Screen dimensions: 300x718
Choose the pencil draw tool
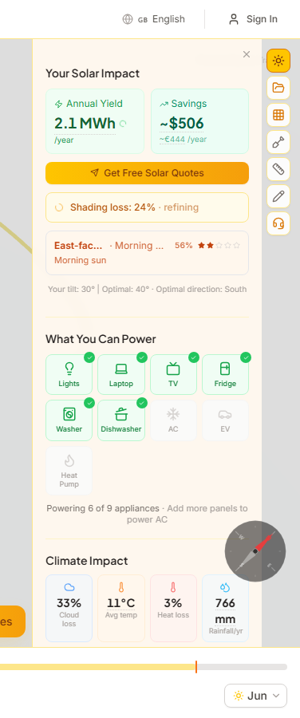(278, 196)
